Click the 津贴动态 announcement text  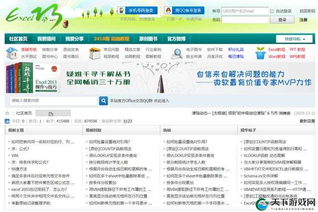coord(241,113)
